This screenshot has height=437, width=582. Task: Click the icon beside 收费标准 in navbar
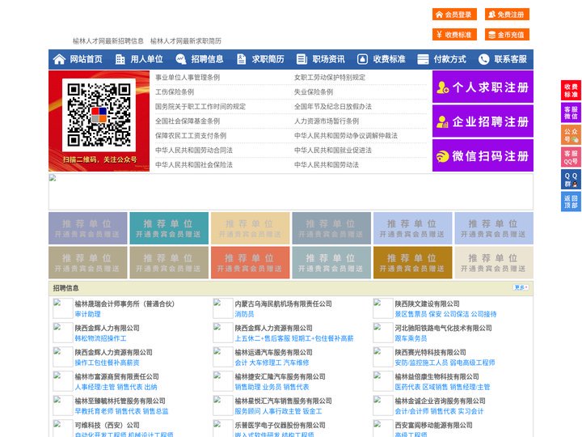click(x=362, y=59)
